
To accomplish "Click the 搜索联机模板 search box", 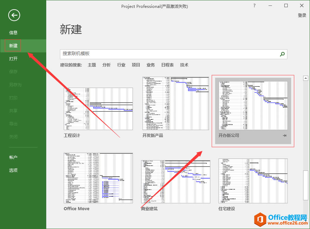I will click(174, 54).
